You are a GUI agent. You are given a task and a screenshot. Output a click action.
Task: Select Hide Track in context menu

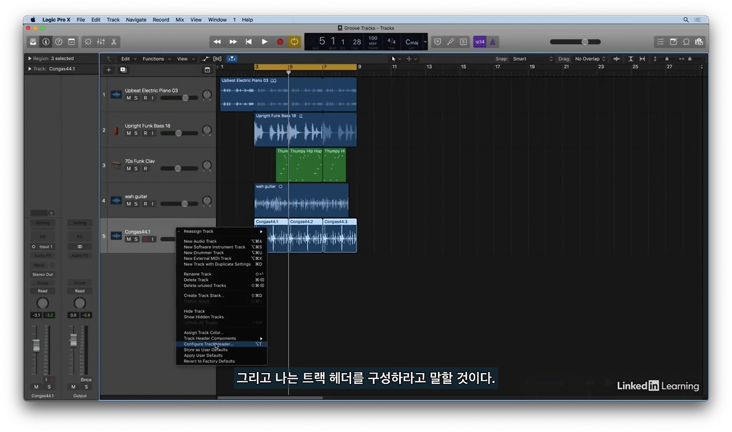coord(222,311)
